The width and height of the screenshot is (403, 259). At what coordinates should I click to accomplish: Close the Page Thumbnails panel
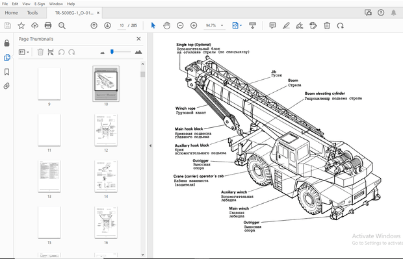[x=138, y=39]
